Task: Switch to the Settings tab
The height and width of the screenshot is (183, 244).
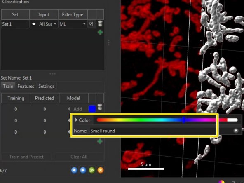Action: click(47, 86)
